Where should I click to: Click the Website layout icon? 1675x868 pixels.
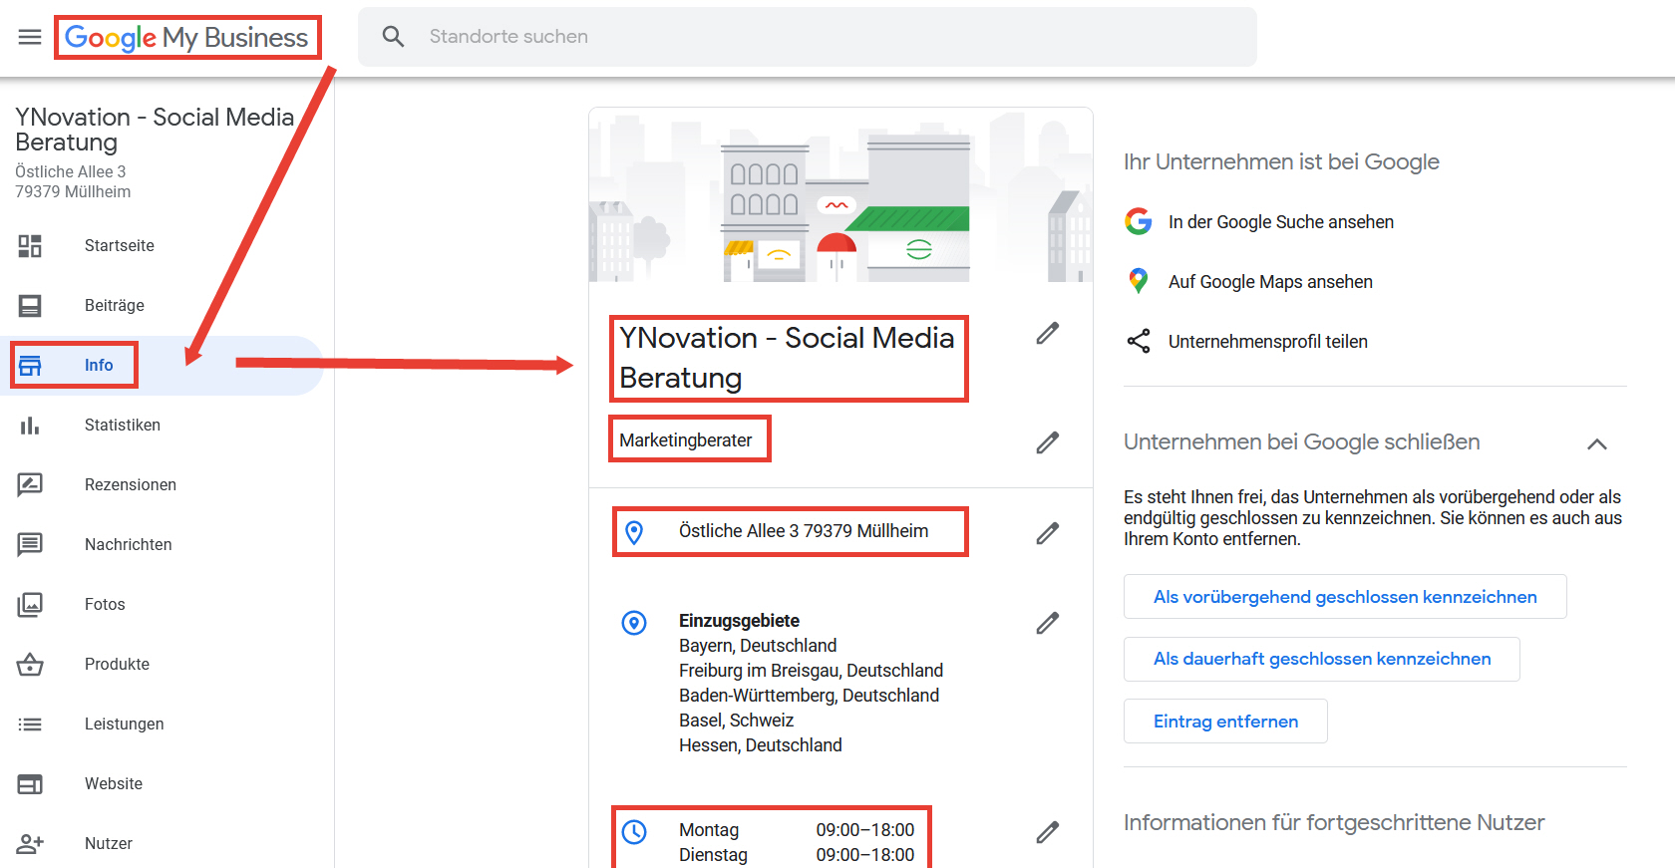coord(30,784)
